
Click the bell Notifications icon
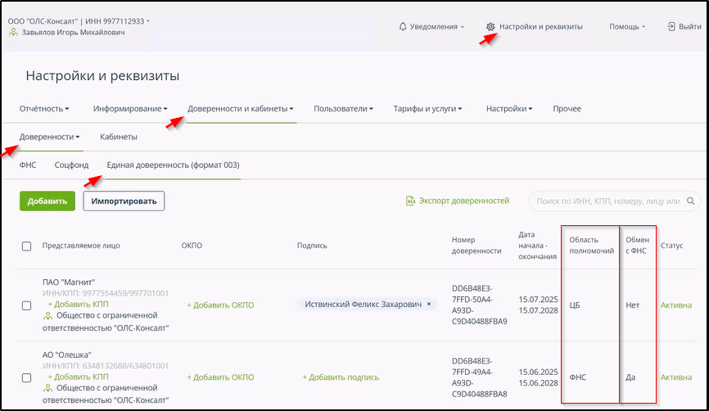(x=402, y=27)
